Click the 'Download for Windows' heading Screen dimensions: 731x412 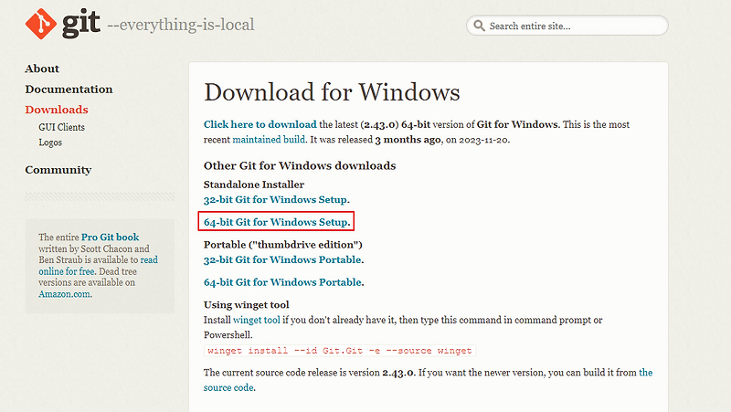coord(332,92)
